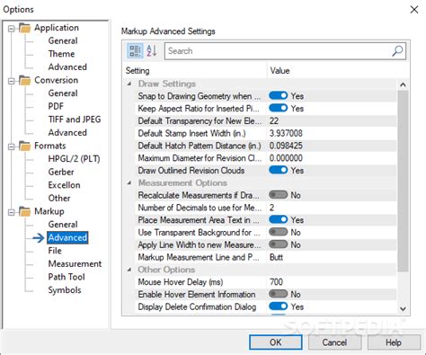Collapse the Application tree node

pyautogui.click(x=11, y=29)
